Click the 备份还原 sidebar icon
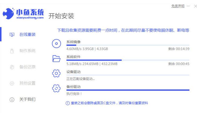This screenshot has height=113, width=197. 12,67
